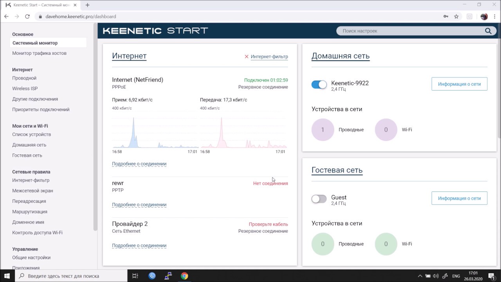Open the notification center icon
The image size is (501, 282).
pos(492,276)
